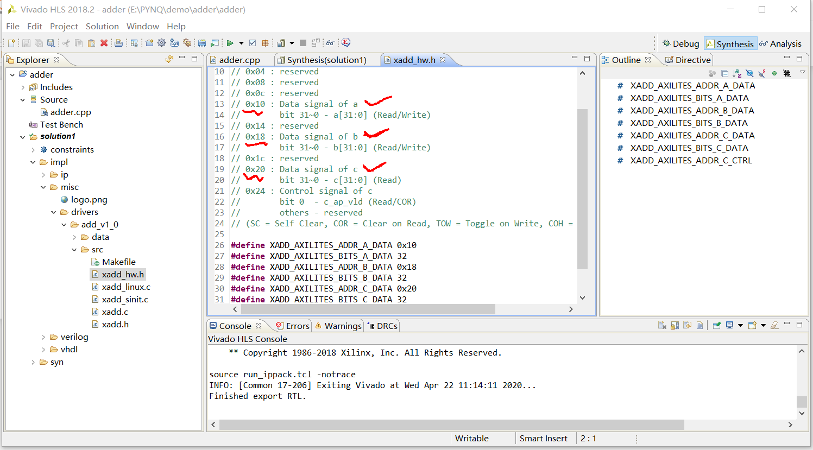The image size is (813, 450).
Task: Collapse the Source folder in Explorer
Action: 22,99
